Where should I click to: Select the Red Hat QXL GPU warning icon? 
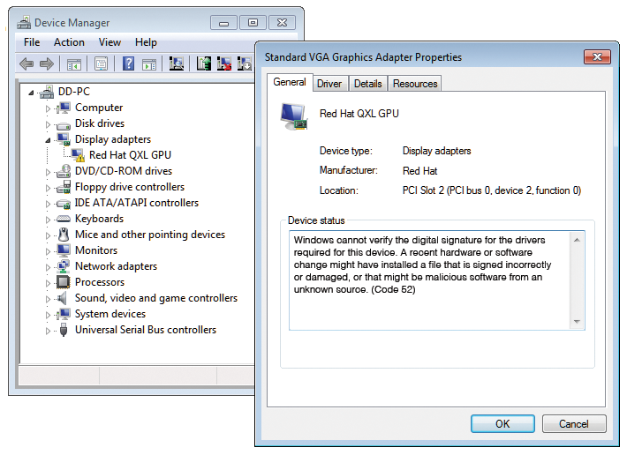pos(78,155)
